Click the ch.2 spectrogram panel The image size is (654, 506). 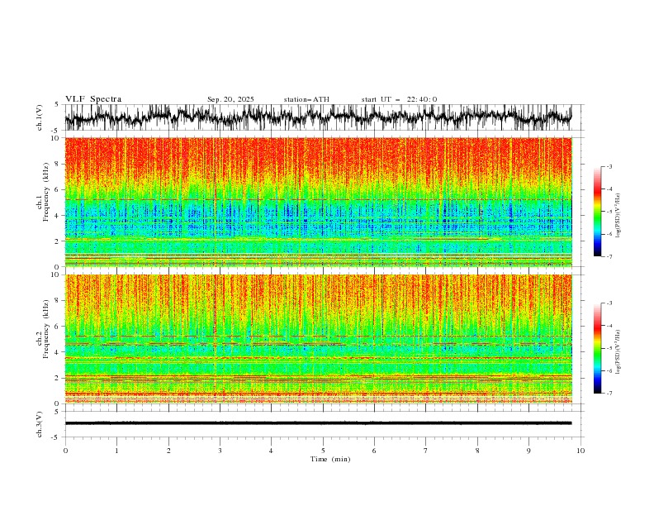[319, 339]
